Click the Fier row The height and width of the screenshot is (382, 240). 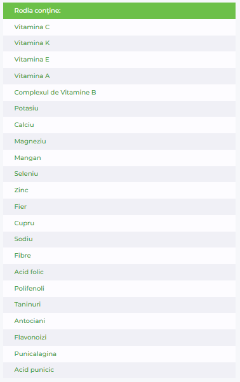click(x=119, y=207)
